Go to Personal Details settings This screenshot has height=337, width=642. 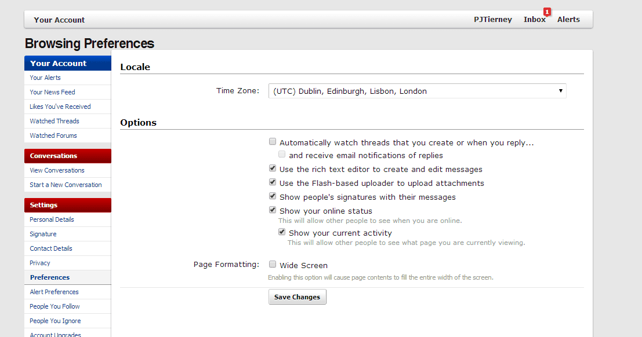(x=52, y=219)
